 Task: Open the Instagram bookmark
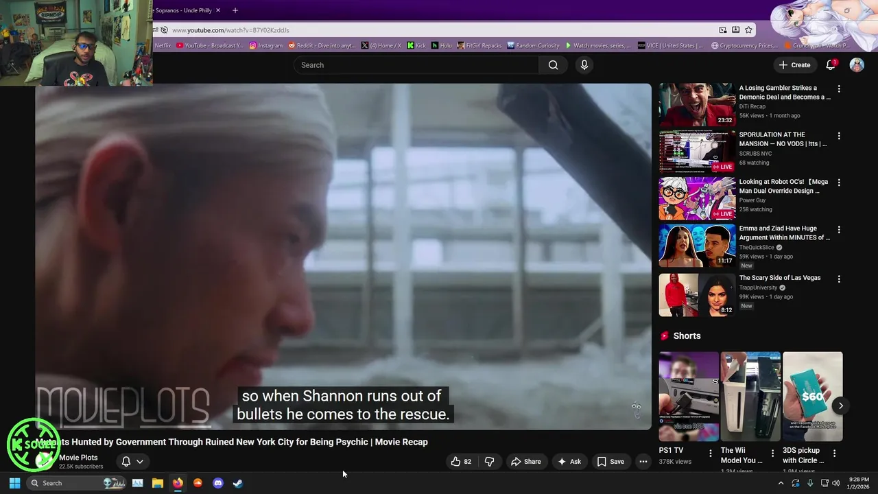[266, 45]
